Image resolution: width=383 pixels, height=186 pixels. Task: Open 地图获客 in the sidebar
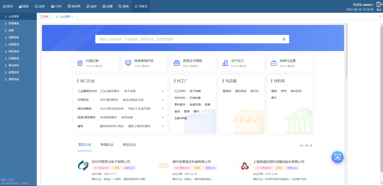click(14, 38)
